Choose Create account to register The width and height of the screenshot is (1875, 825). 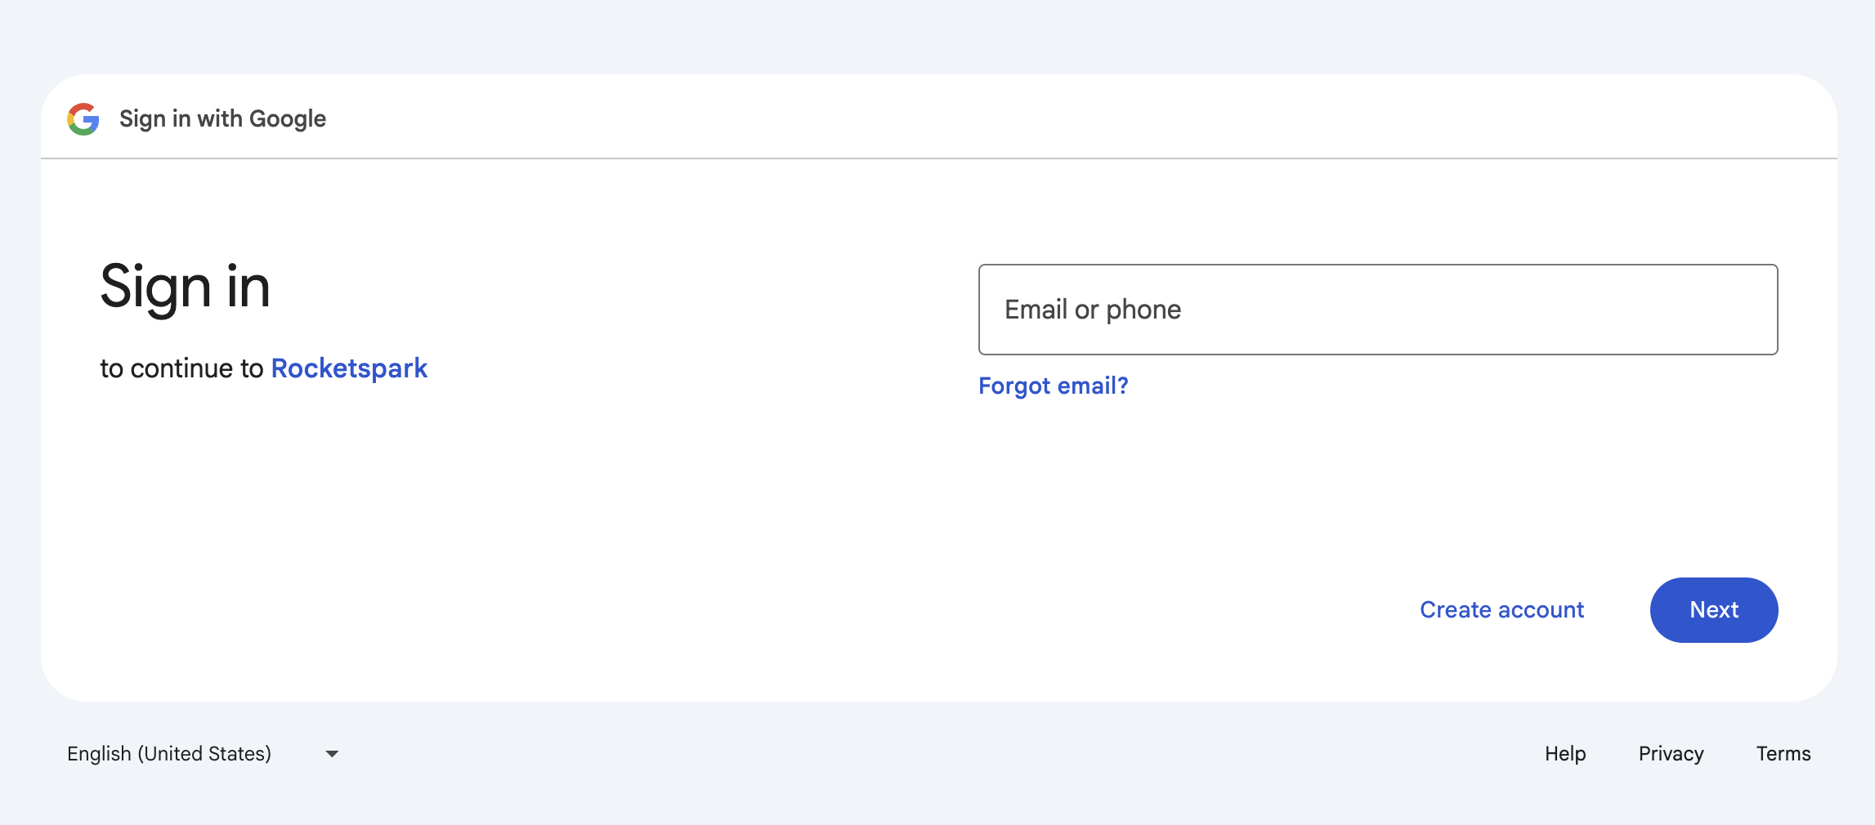[x=1501, y=609]
